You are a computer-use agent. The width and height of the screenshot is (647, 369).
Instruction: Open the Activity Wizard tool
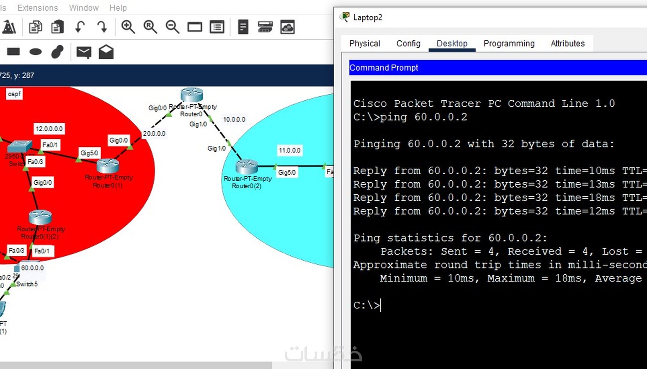pos(9,27)
